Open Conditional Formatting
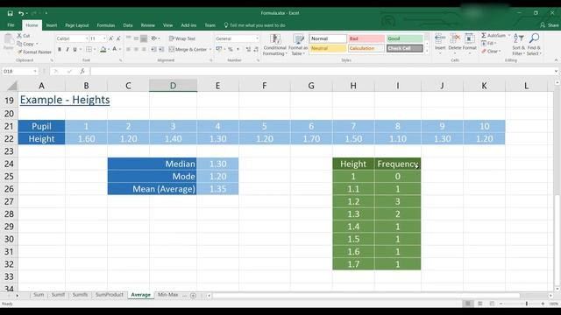561x315 pixels. point(274,45)
